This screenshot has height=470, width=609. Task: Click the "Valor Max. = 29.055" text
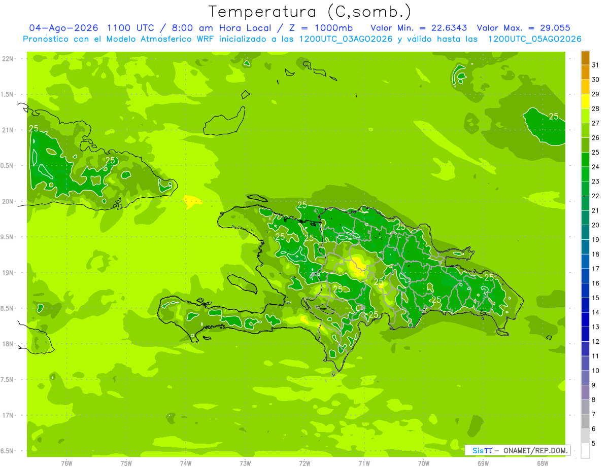click(x=524, y=28)
